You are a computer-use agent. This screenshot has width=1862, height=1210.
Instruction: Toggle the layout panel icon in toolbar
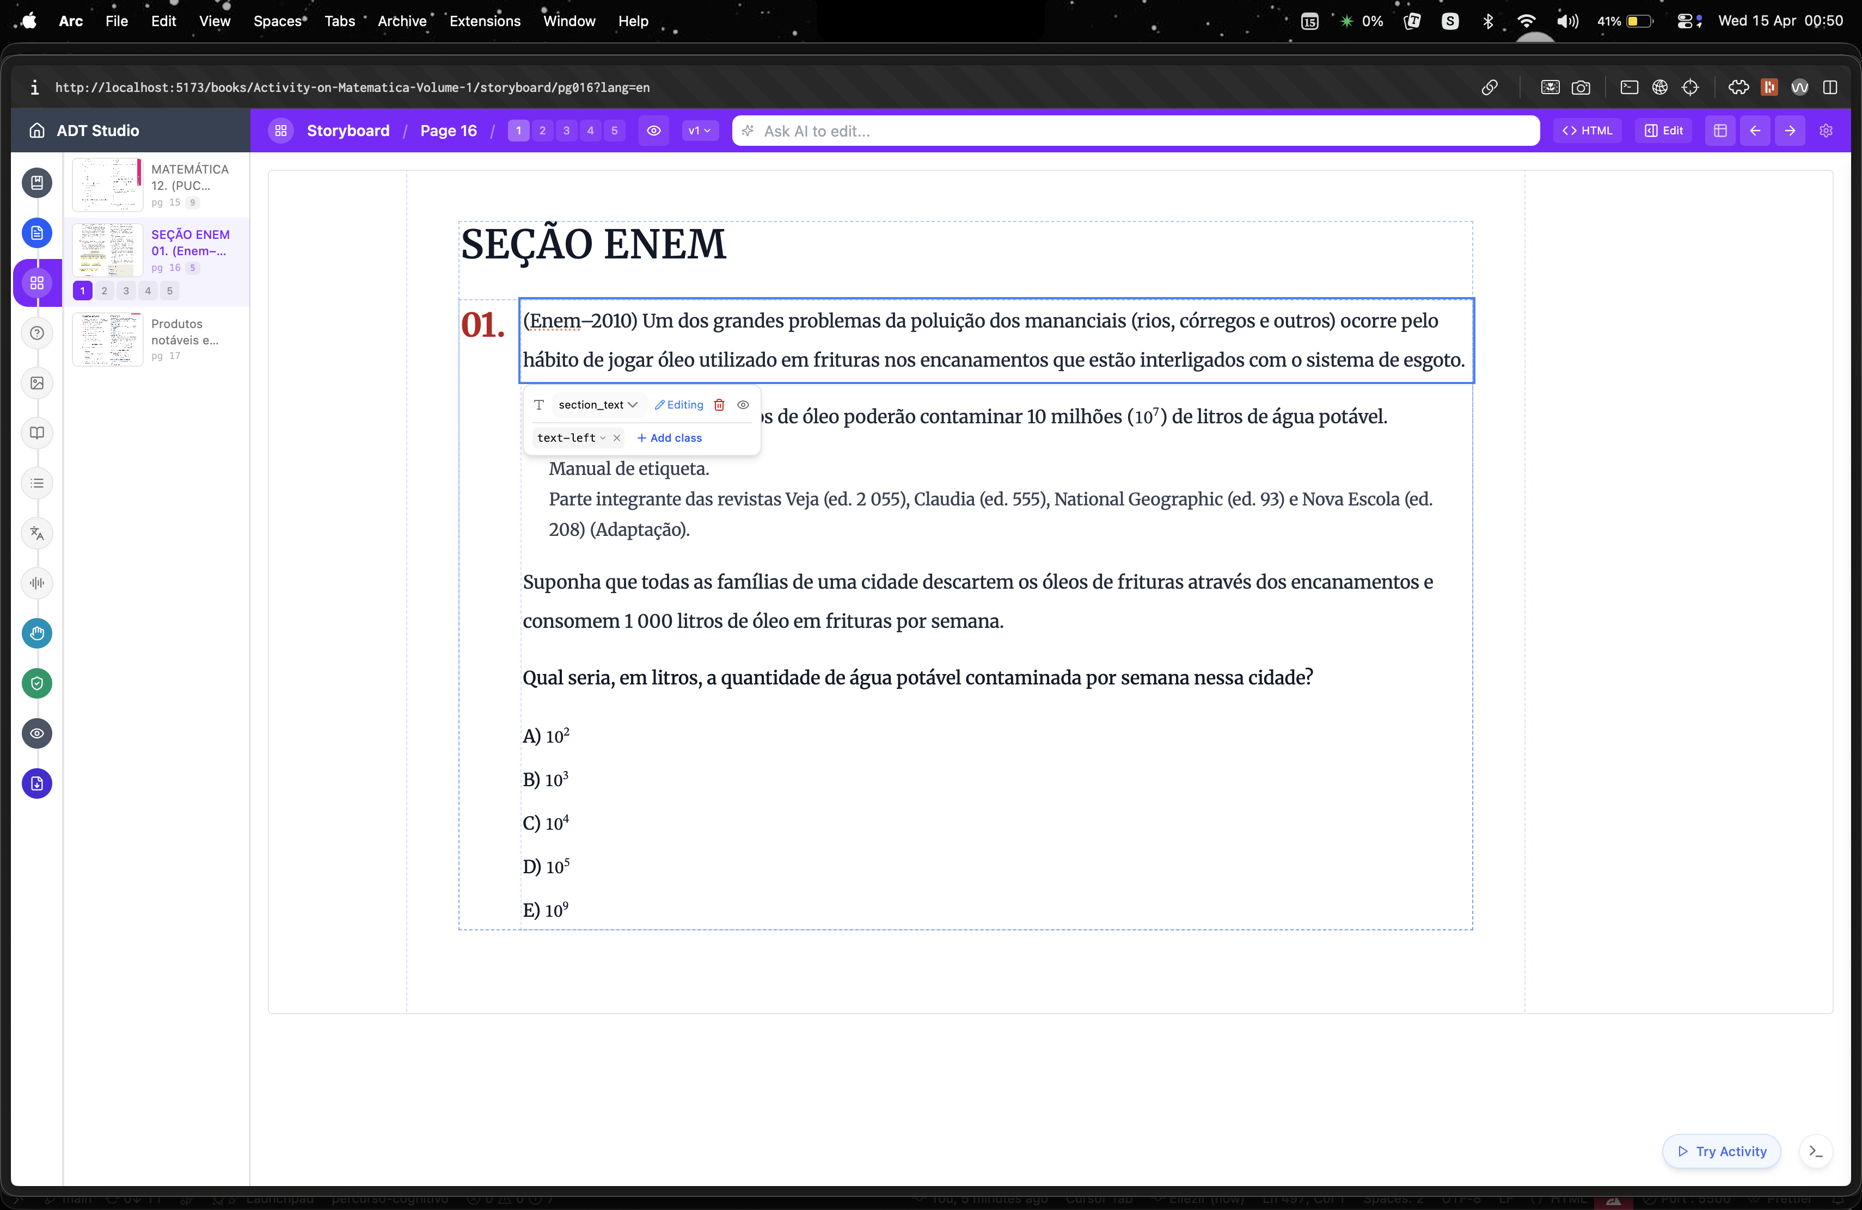(1719, 131)
